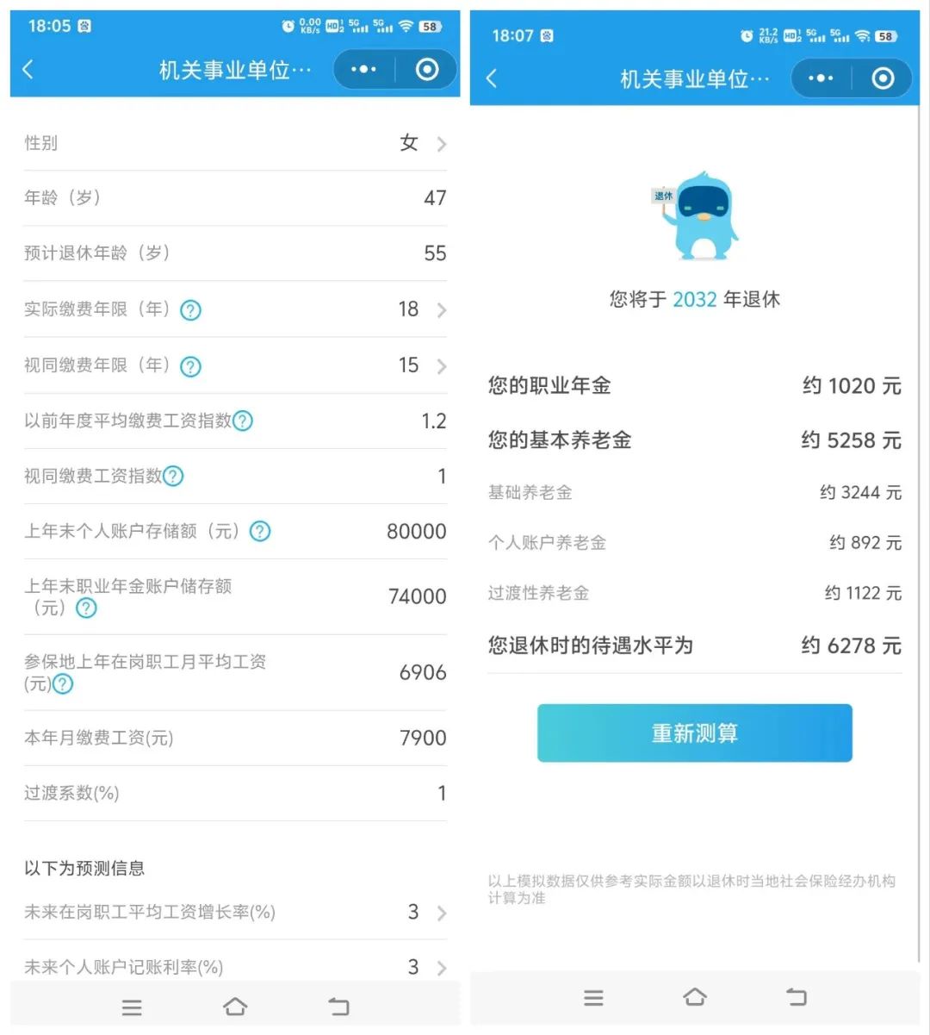Open help icon beside 实际缴费年限

click(190, 310)
